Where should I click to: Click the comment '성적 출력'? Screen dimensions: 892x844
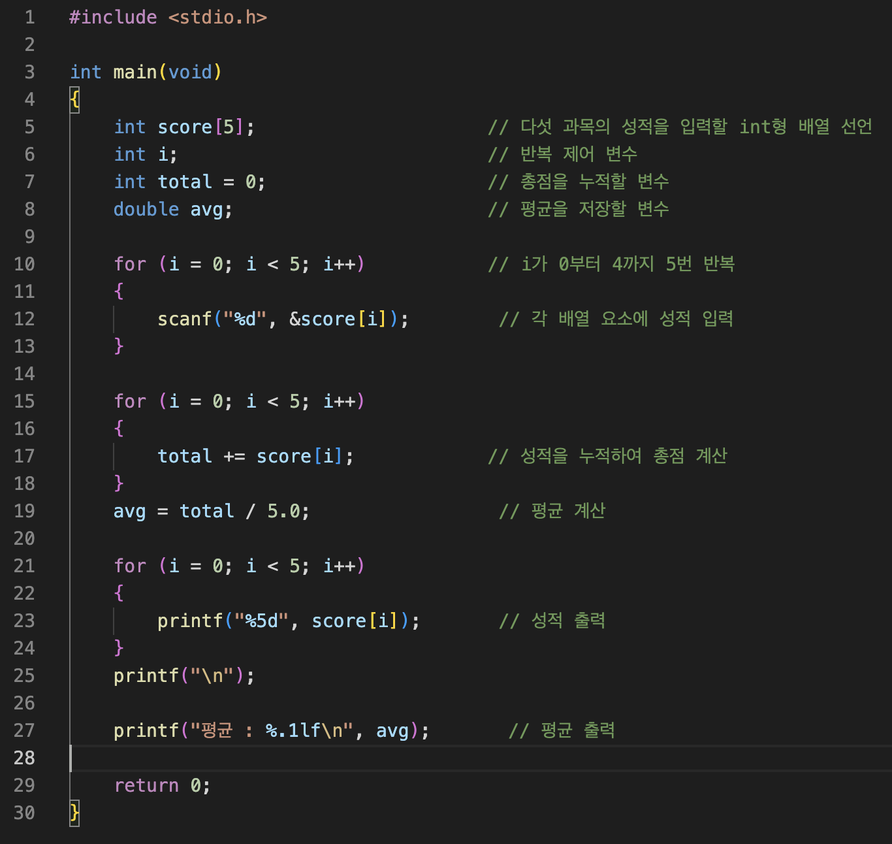coord(568,621)
